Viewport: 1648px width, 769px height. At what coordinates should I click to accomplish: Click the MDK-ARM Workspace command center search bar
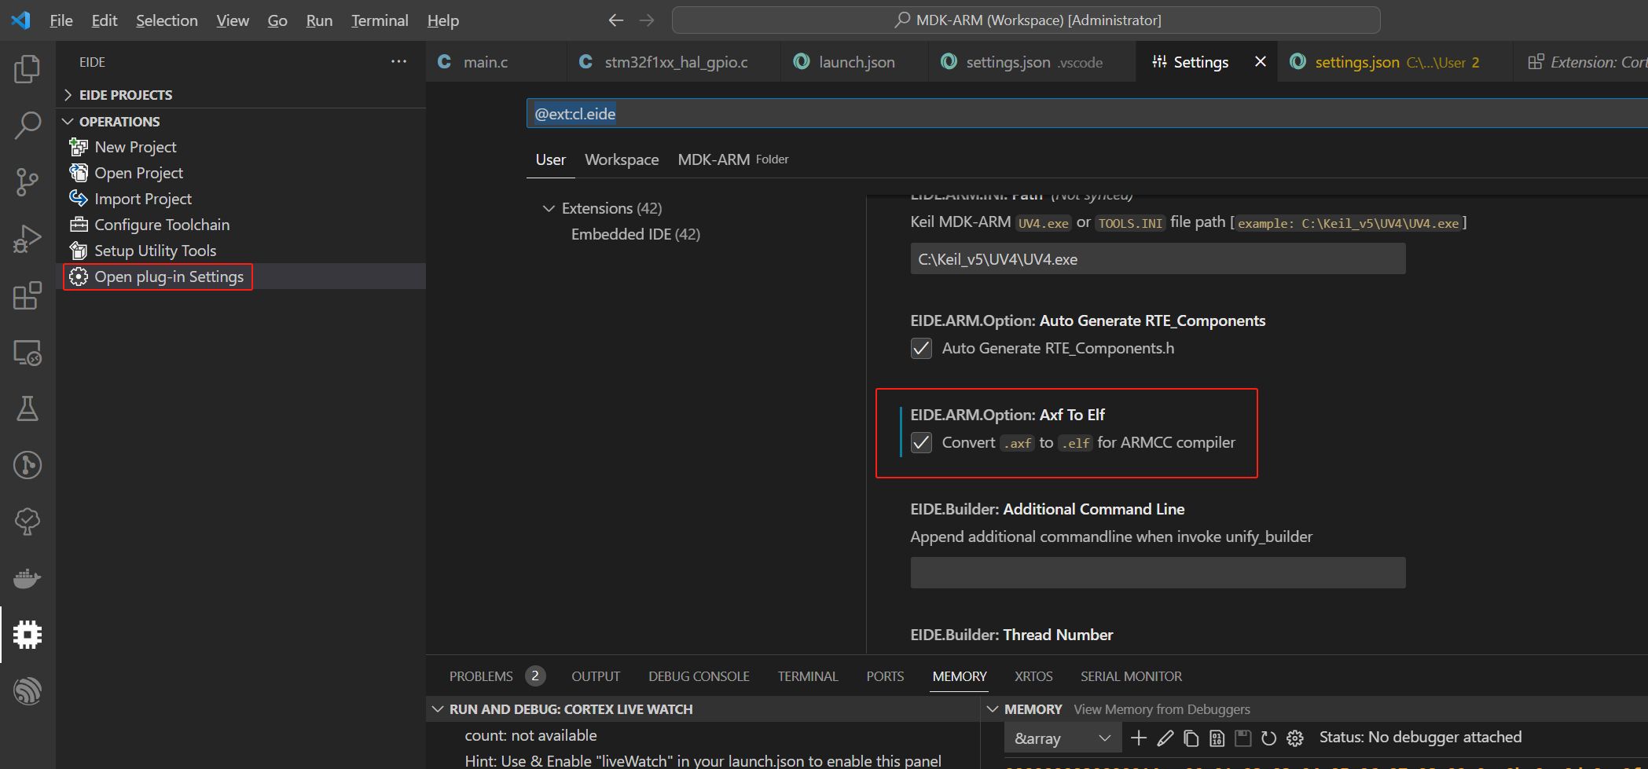point(1026,20)
